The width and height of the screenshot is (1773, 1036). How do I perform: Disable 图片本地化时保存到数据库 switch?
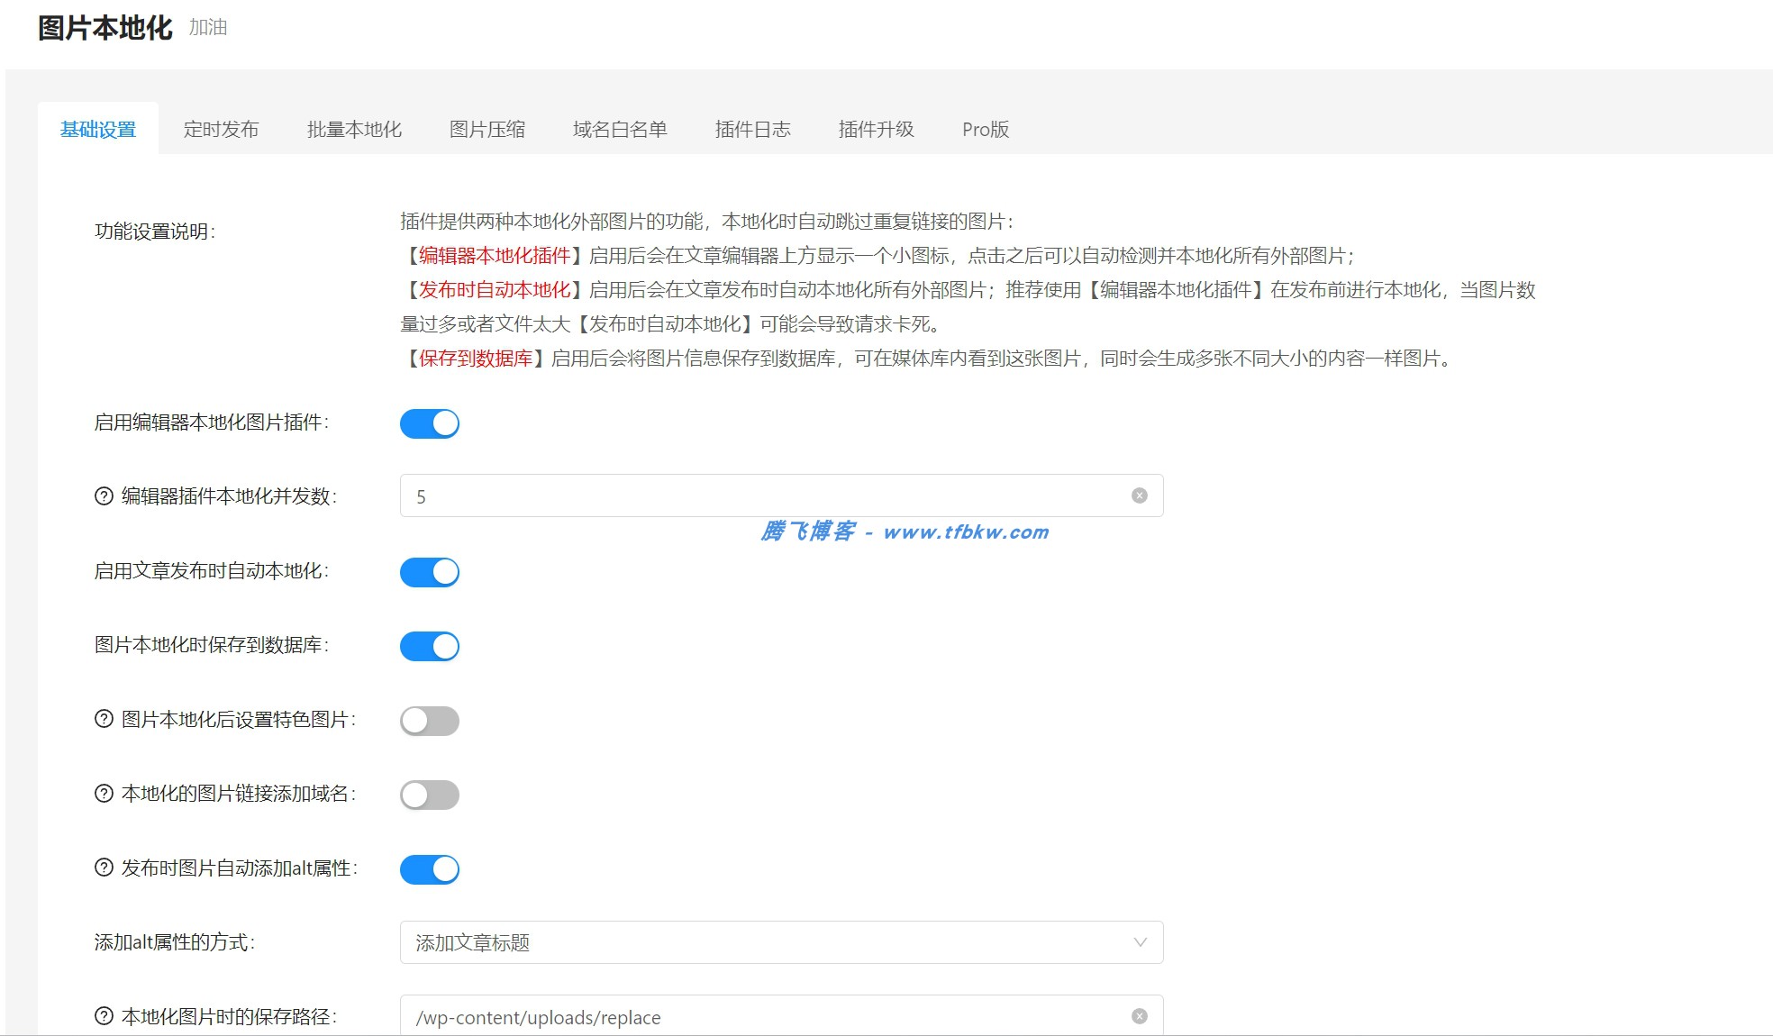pyautogui.click(x=430, y=646)
